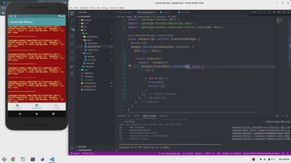Click the feedback smiley in the status bar
Screen dimensions: 291x163
283,153
